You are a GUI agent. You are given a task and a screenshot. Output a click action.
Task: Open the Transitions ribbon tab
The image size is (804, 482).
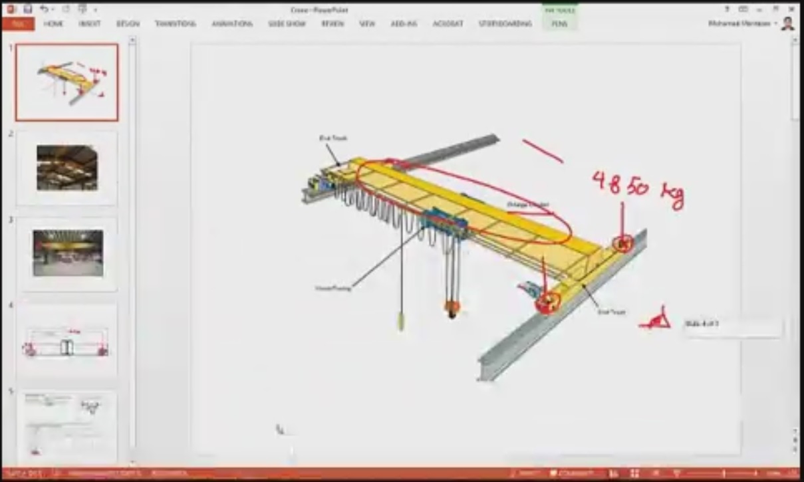tap(176, 23)
